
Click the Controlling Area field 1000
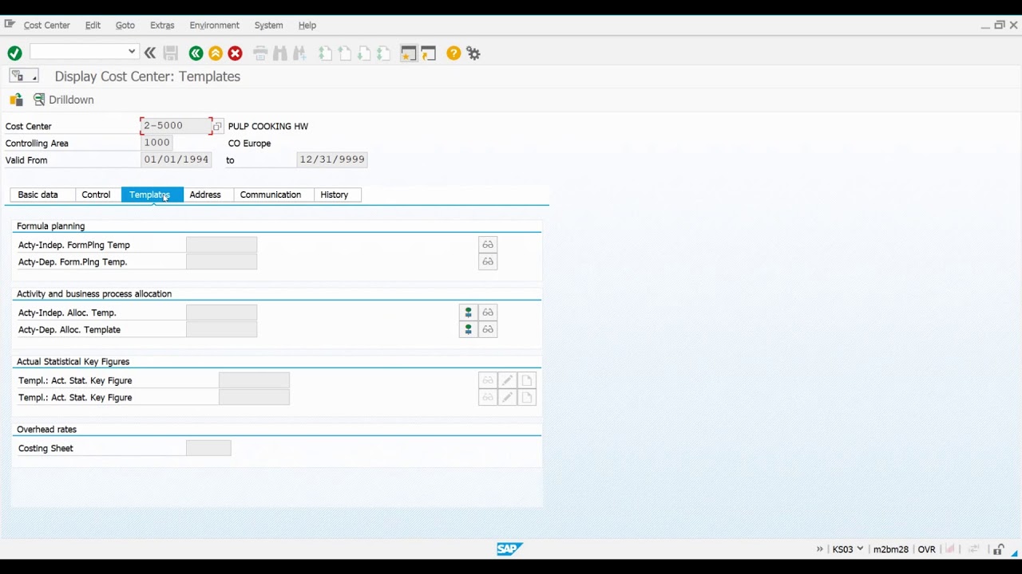tap(156, 143)
